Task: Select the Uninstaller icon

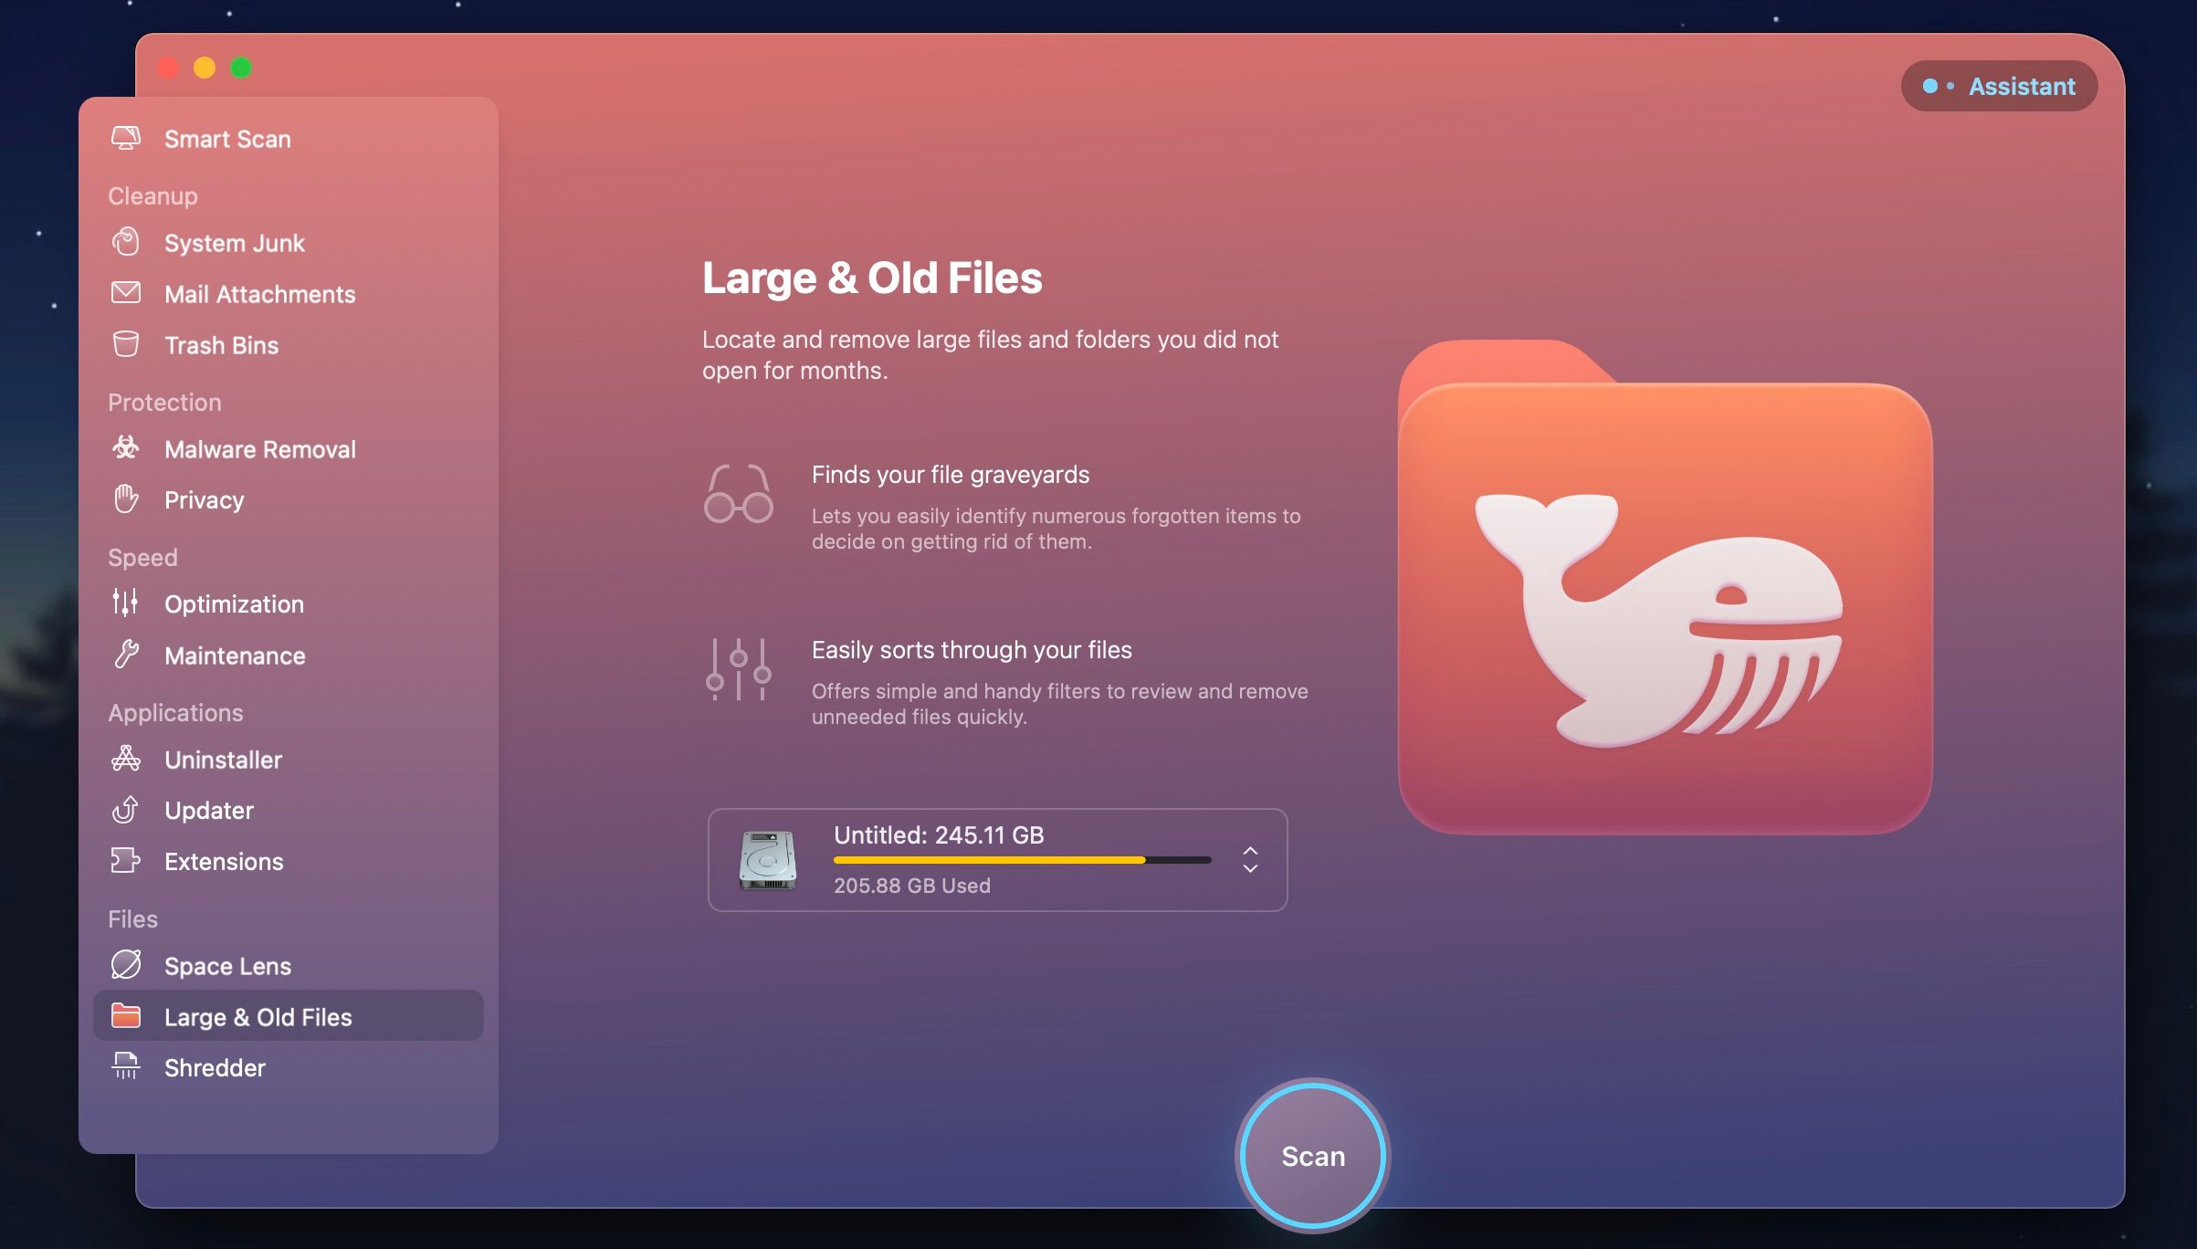Action: [x=126, y=759]
